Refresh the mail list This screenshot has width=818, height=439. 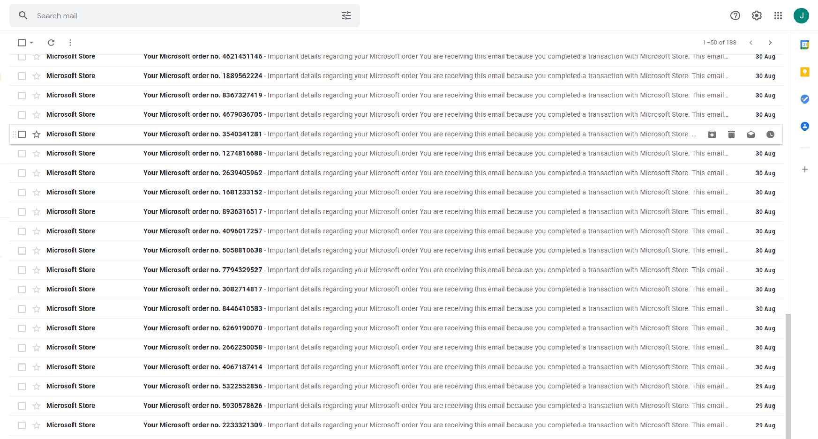coord(51,43)
